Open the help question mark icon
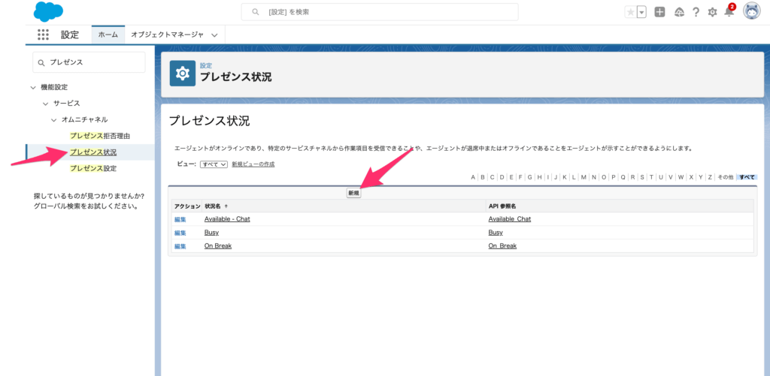The image size is (770, 376). [x=696, y=12]
